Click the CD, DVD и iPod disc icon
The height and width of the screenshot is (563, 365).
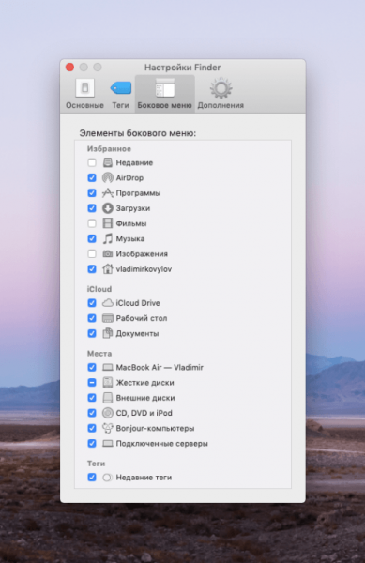108,413
